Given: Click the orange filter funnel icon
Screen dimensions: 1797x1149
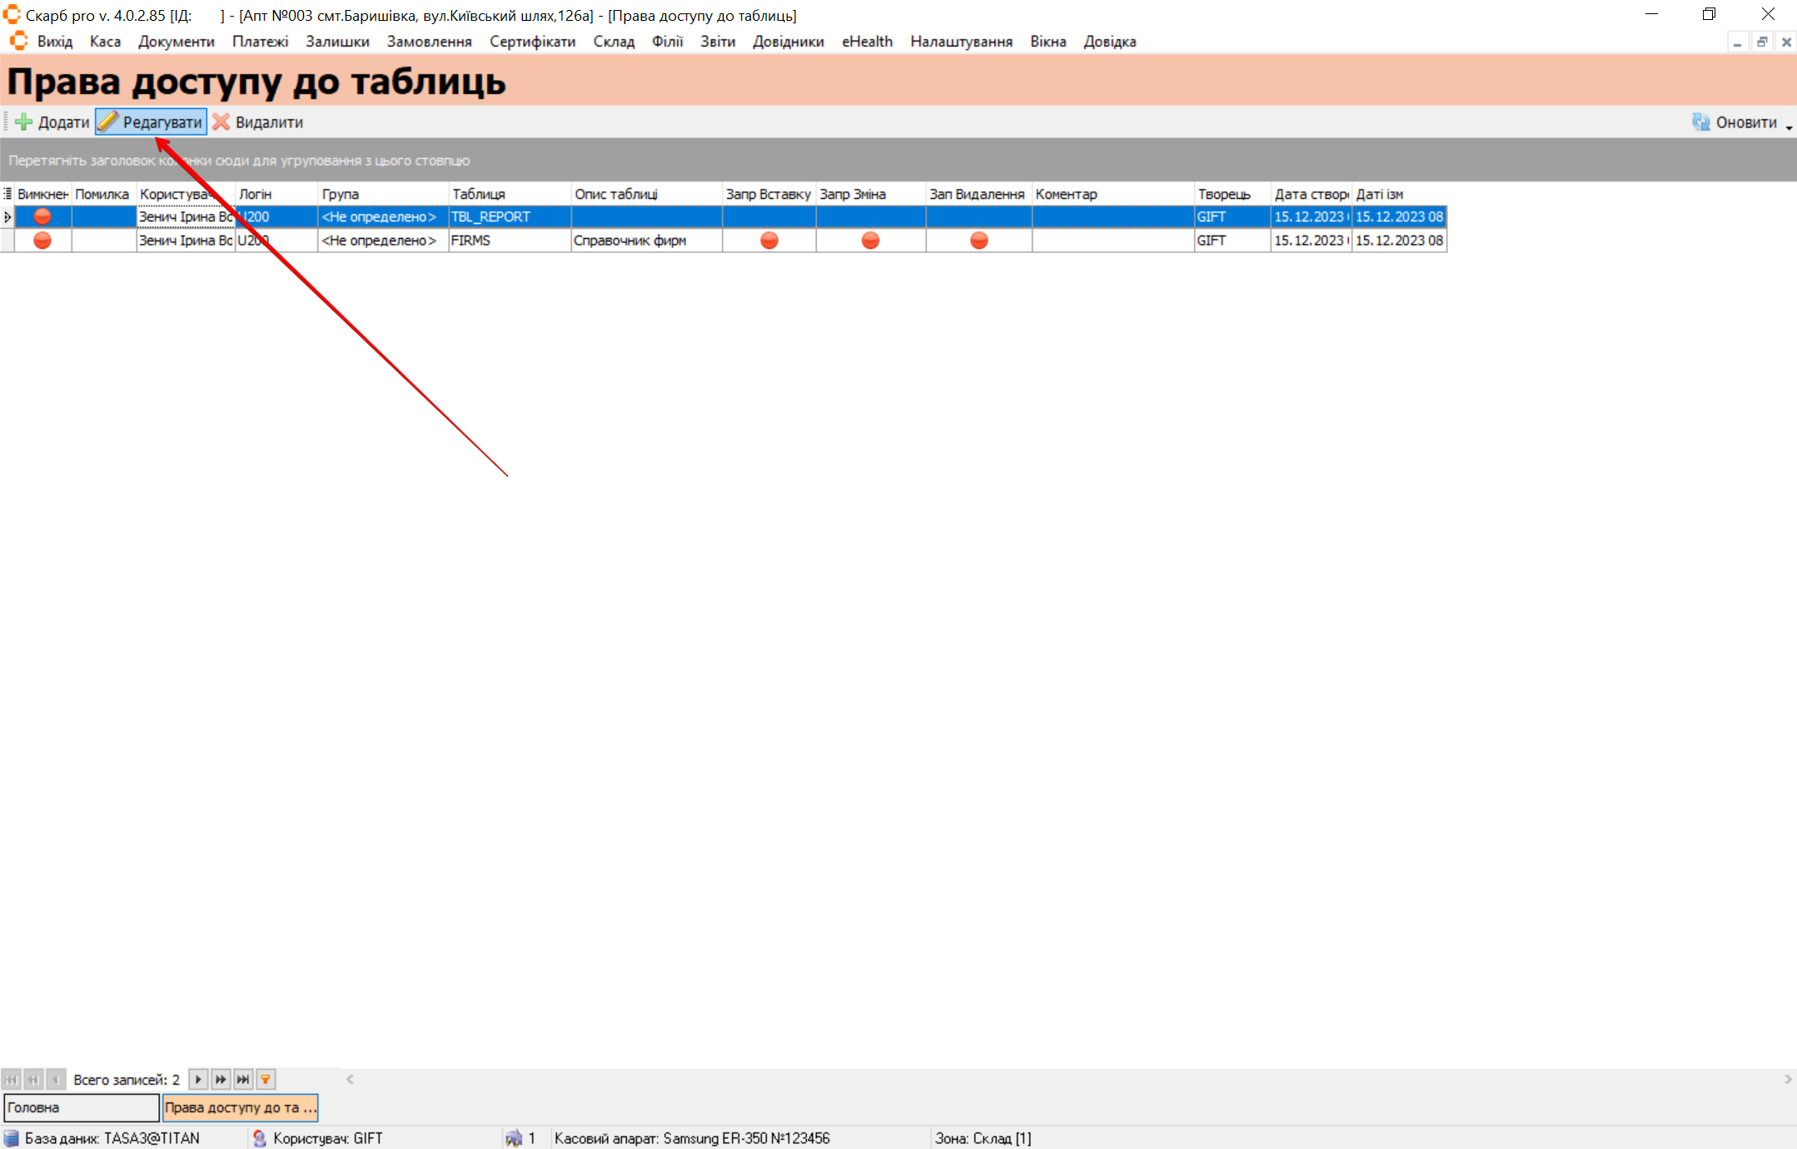Looking at the screenshot, I should click(266, 1079).
